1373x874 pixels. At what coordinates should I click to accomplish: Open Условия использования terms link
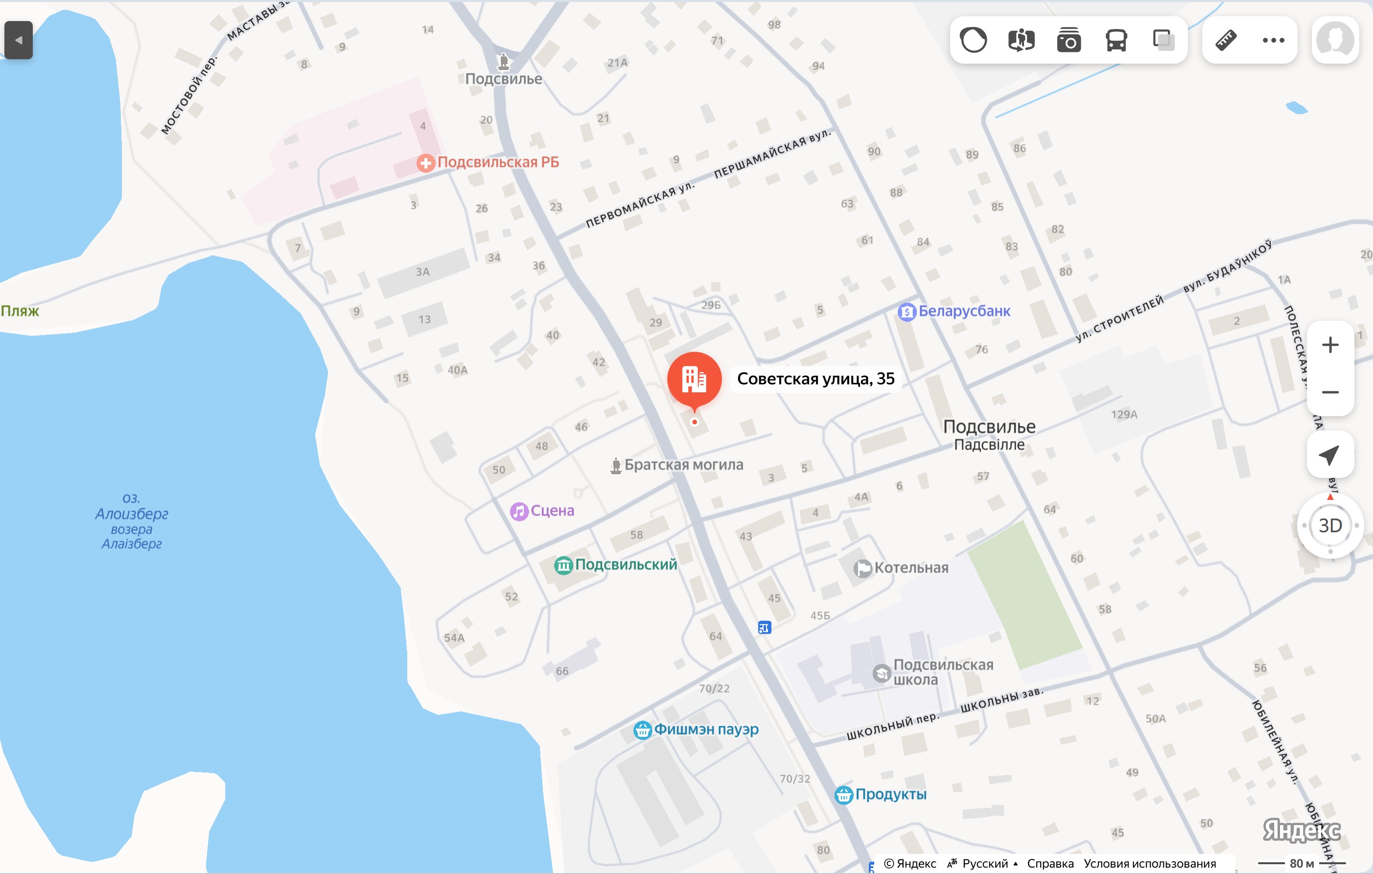pos(1149,863)
